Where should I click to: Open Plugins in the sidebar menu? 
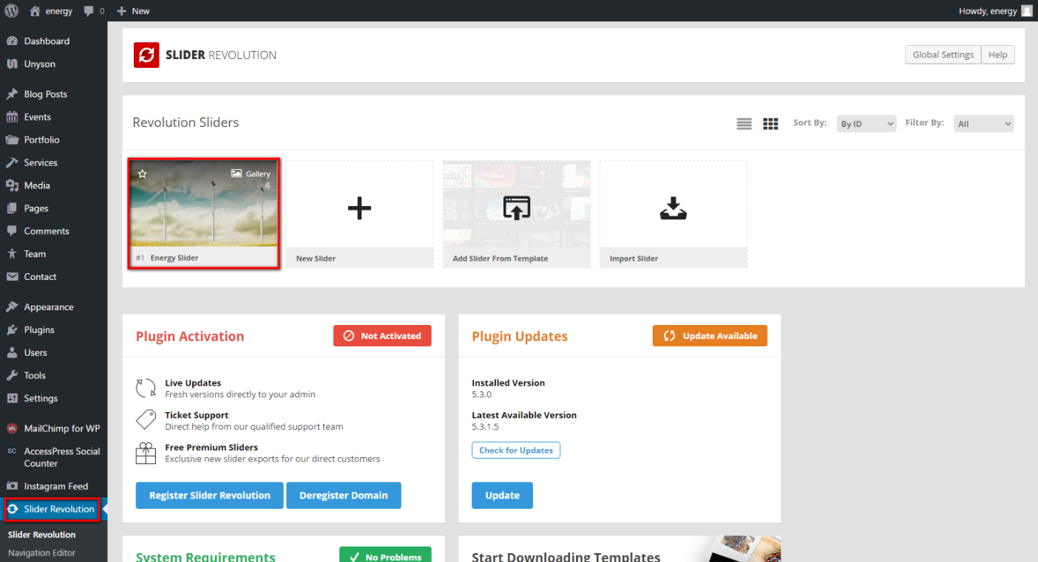(x=39, y=330)
